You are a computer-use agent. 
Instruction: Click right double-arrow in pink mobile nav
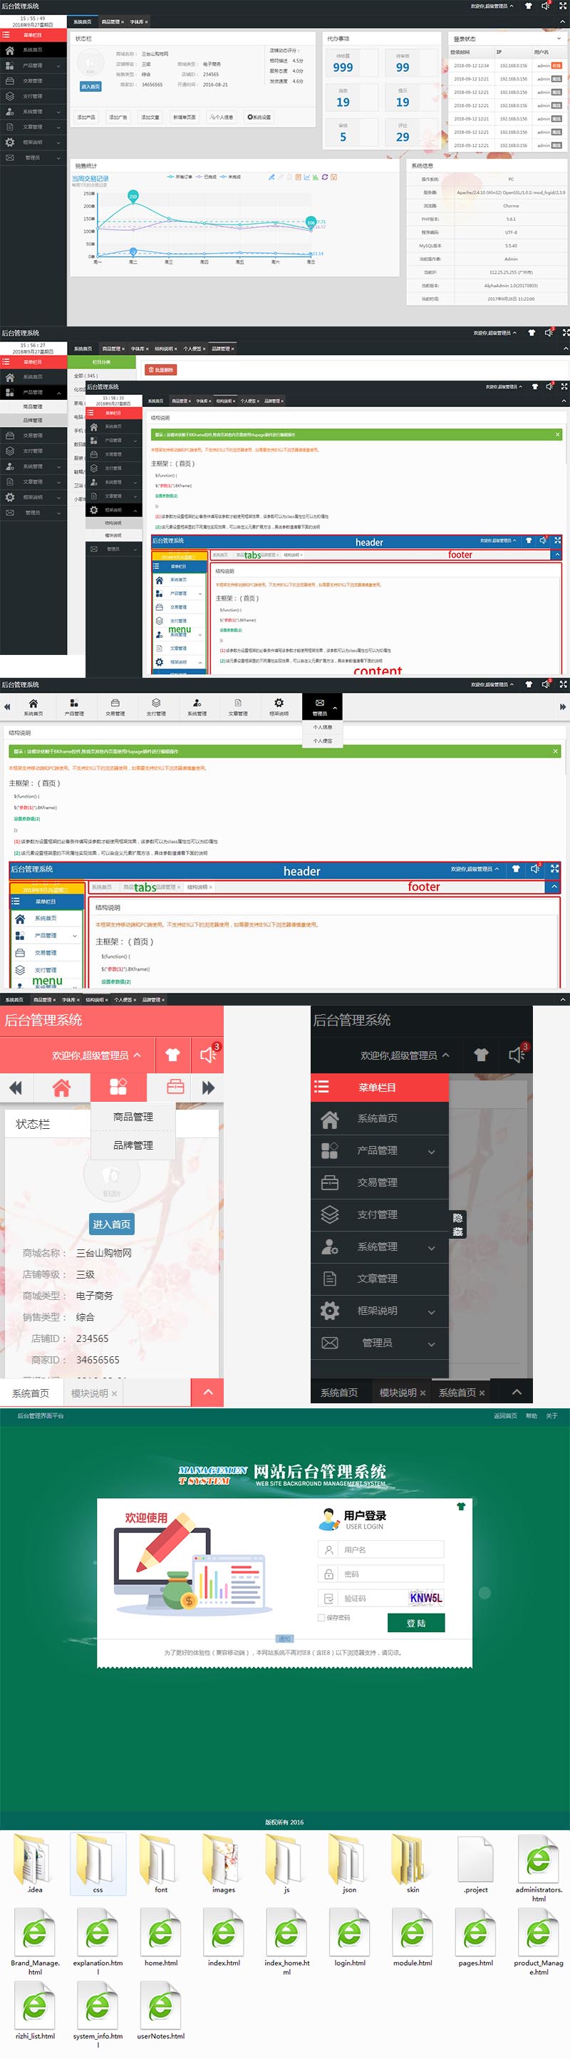pos(208,1087)
